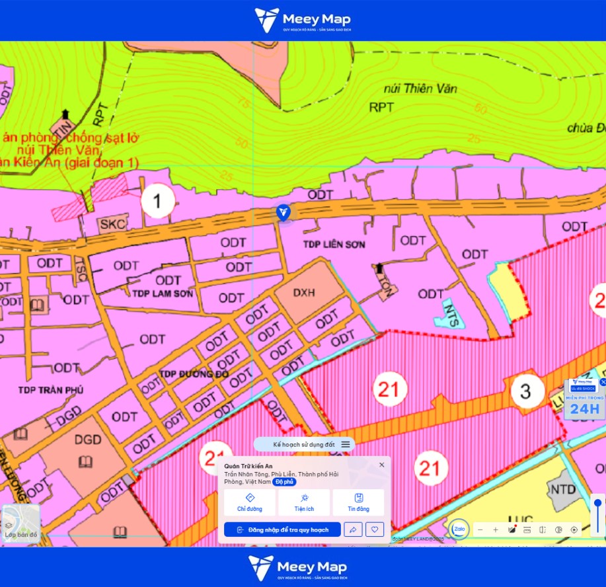Click the NTD cemetery parcel label
This screenshot has width=606, height=587.
tap(563, 490)
